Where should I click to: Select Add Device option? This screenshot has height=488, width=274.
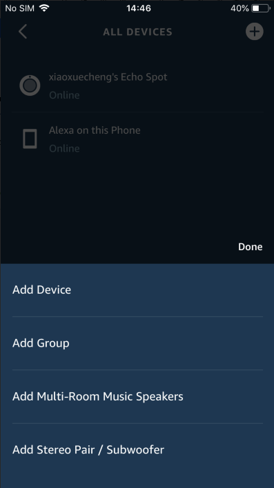pyautogui.click(x=137, y=290)
